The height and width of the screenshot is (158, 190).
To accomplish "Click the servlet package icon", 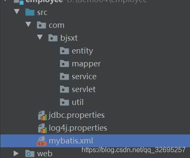I will pos(64,89).
